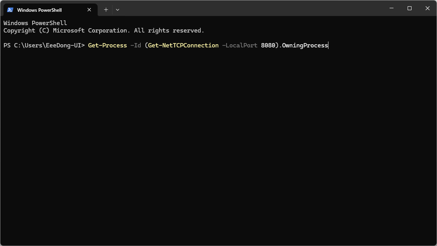Click the PowerShell icon in the tab
Viewport: 437px width, 246px height.
[x=10, y=10]
